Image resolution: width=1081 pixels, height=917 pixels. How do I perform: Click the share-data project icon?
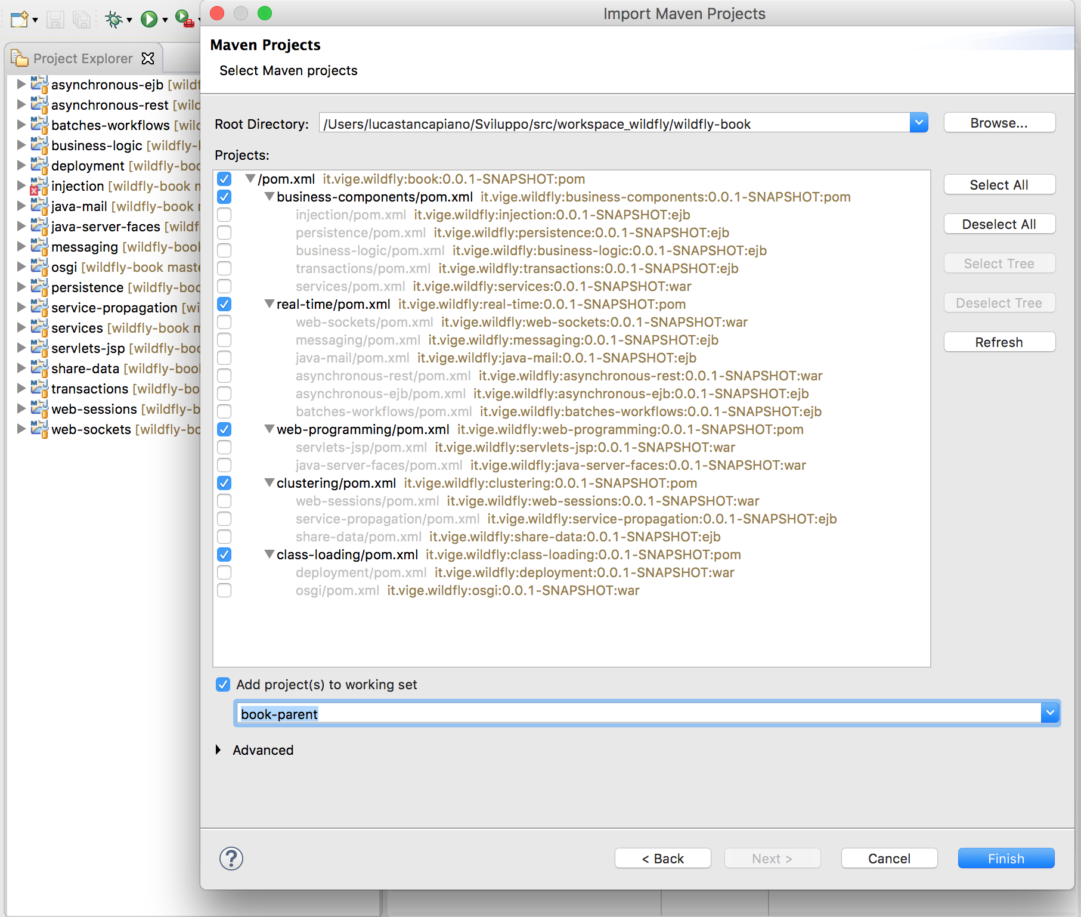tap(39, 368)
